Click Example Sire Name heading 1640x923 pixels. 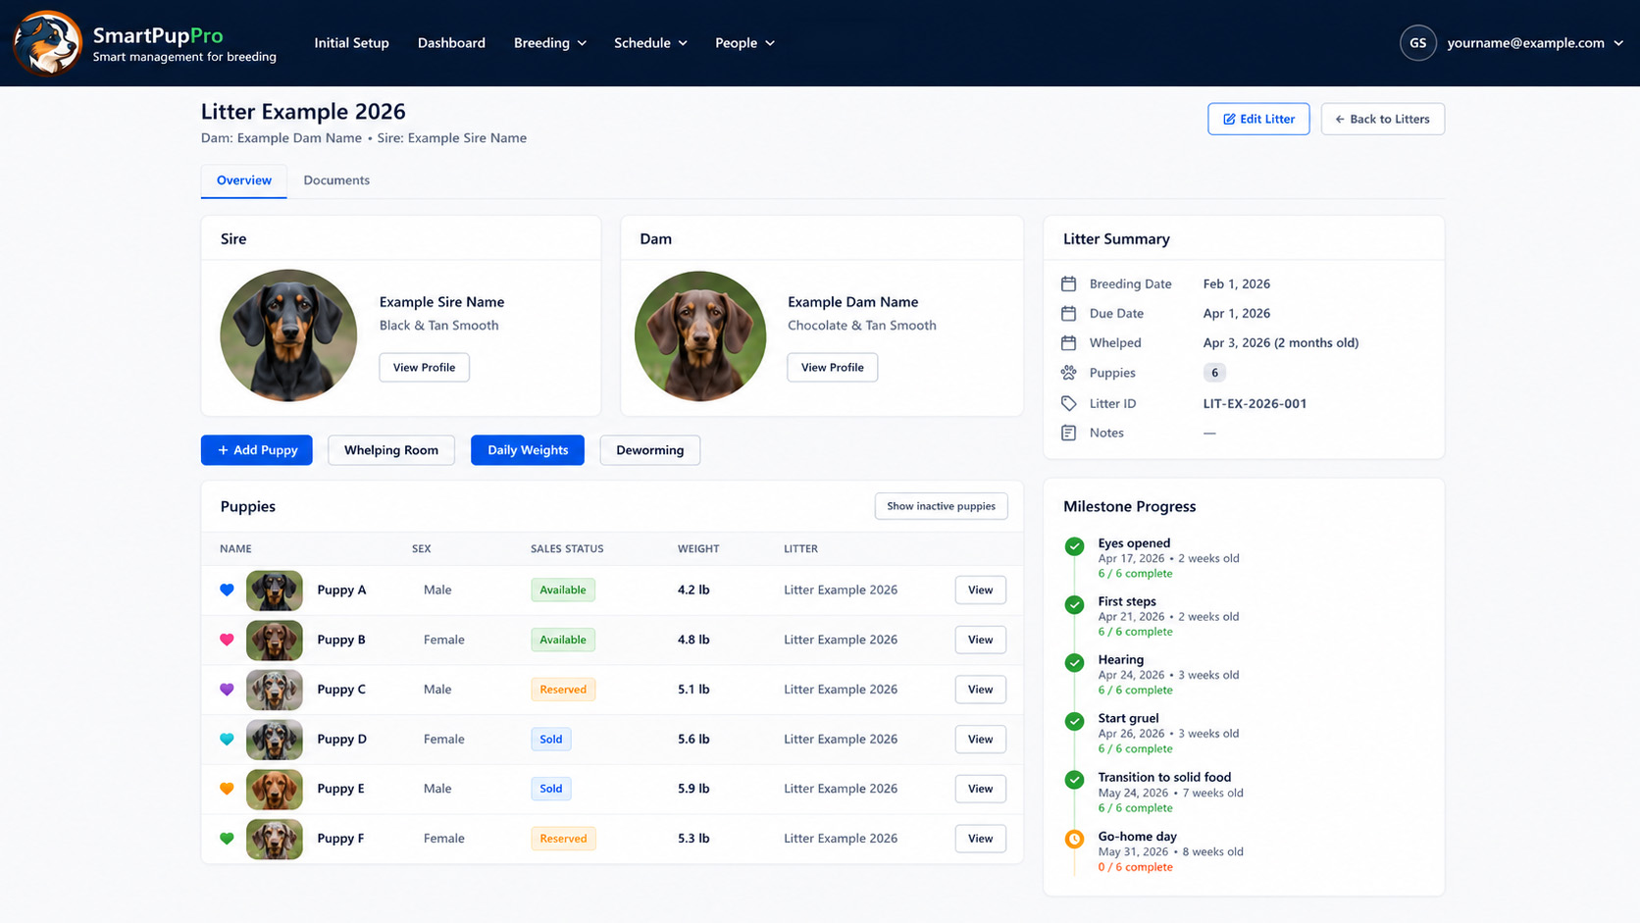(441, 302)
